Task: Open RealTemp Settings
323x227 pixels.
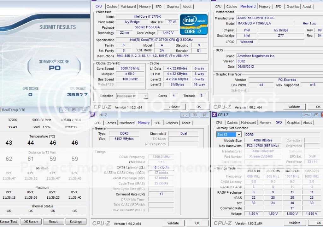Action: tap(76, 222)
